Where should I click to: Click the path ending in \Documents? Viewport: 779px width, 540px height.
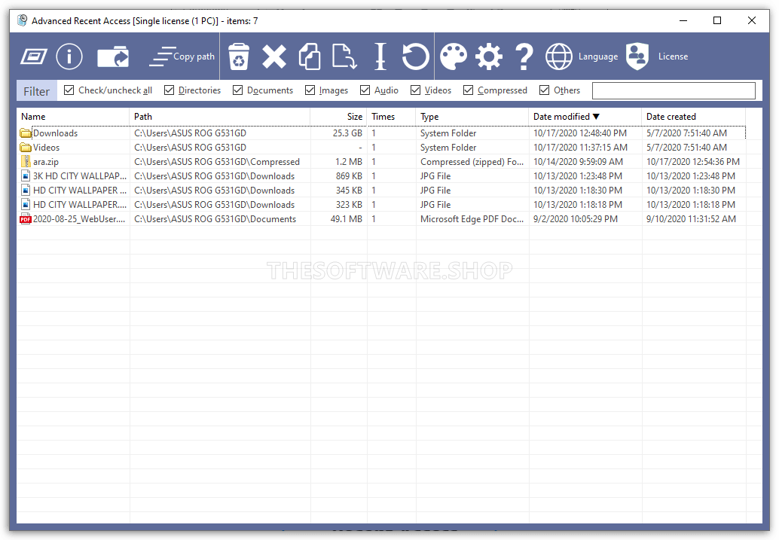pyautogui.click(x=215, y=219)
